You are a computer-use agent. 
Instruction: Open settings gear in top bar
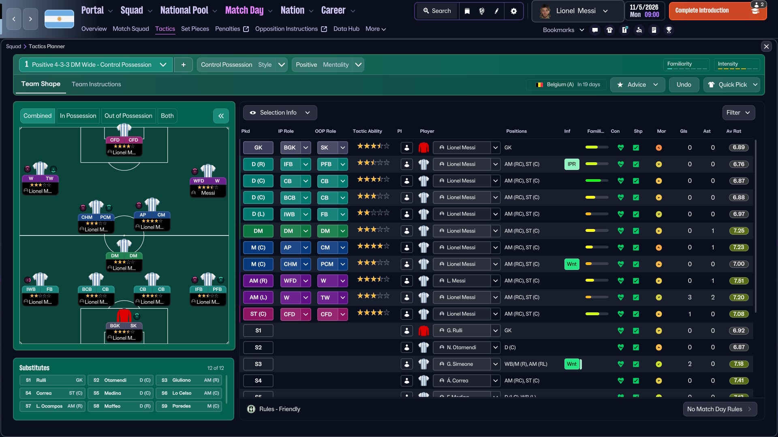(x=514, y=11)
